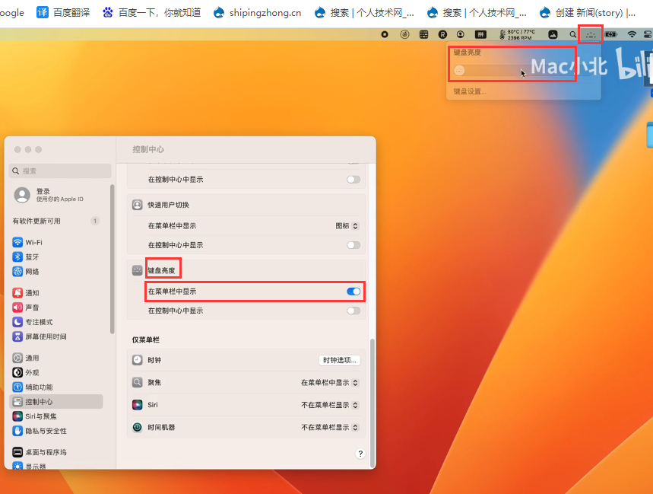Open the Siri 不在菜单栏显示 dropdown
This screenshot has height=494, width=653.
coord(329,405)
